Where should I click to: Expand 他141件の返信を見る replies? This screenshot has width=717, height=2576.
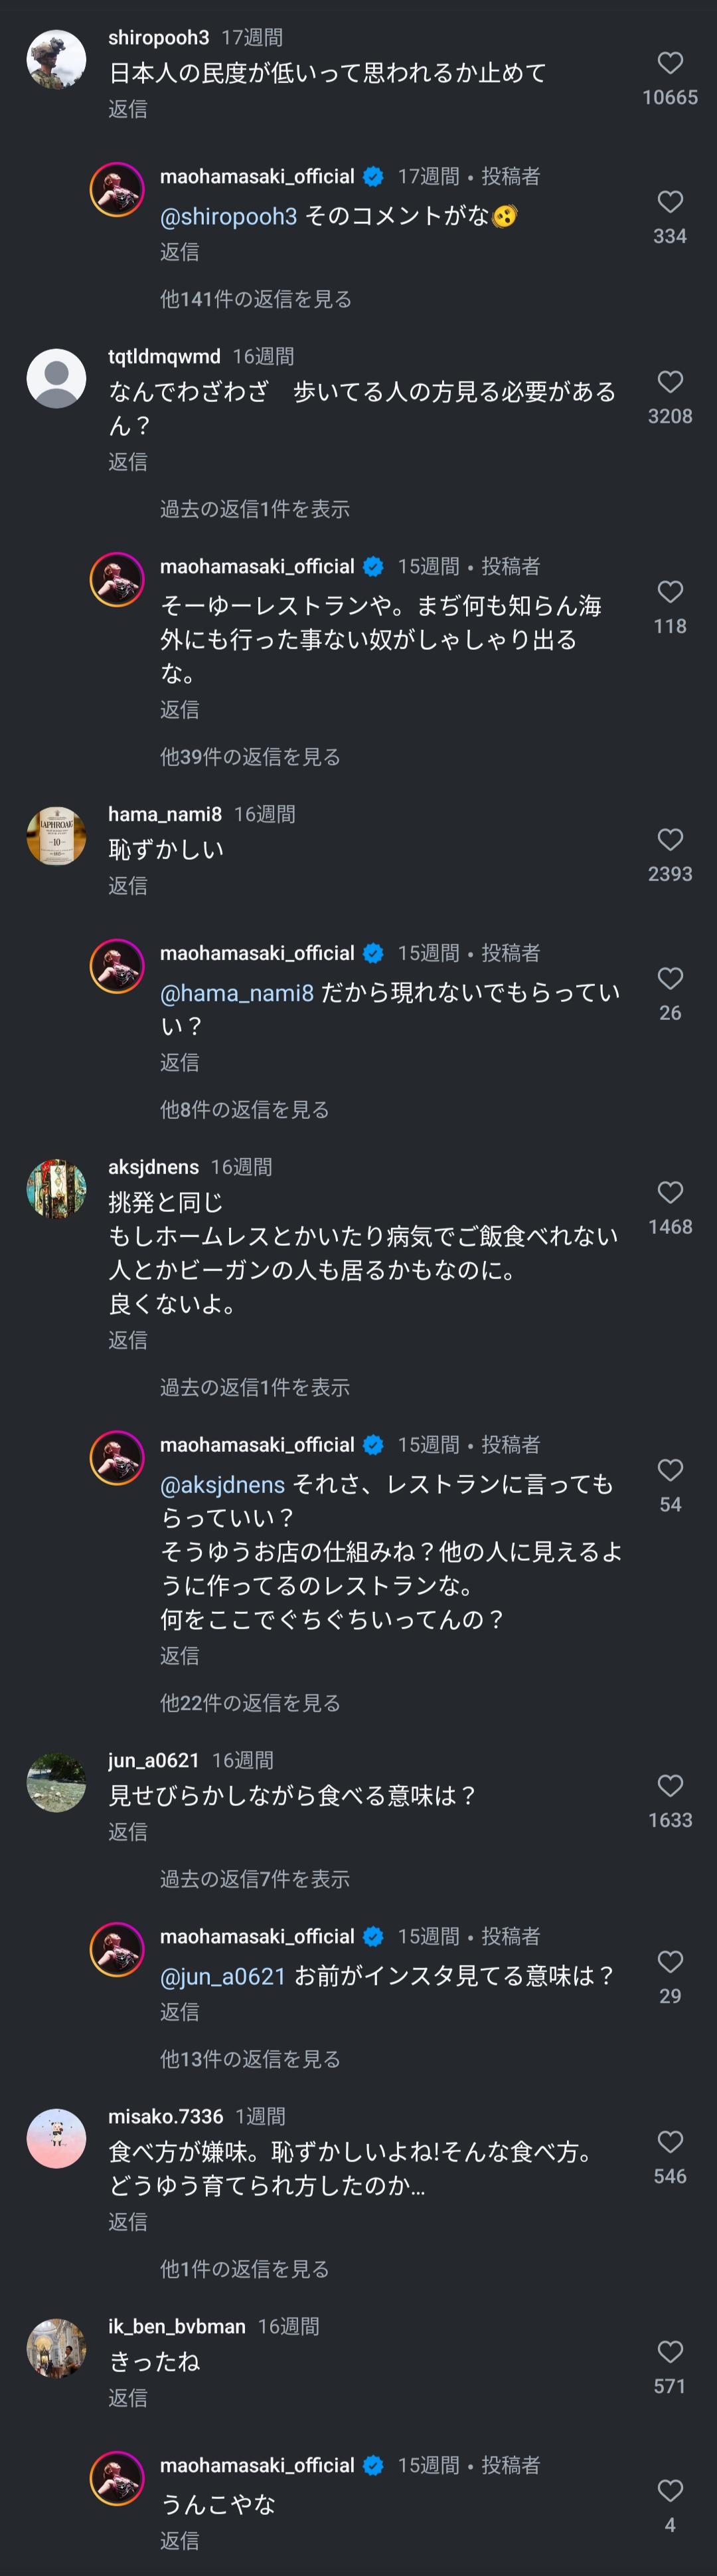tap(256, 299)
